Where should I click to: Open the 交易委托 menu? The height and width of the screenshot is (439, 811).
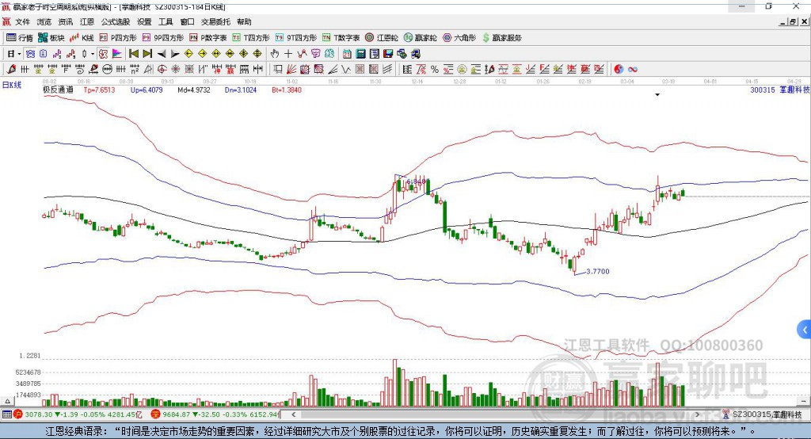[215, 21]
